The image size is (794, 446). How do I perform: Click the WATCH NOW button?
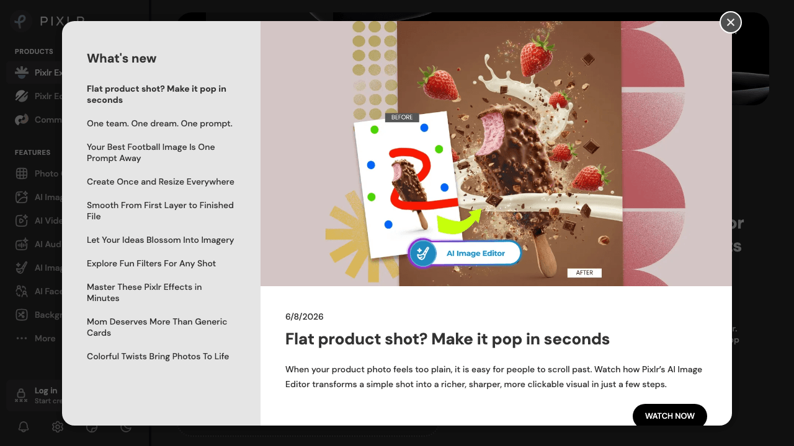coord(670,416)
